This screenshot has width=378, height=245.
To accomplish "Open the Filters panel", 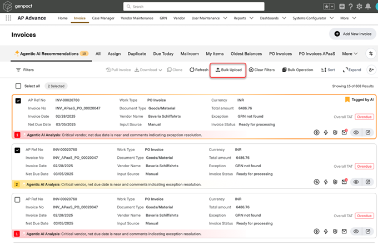I will 24,70.
